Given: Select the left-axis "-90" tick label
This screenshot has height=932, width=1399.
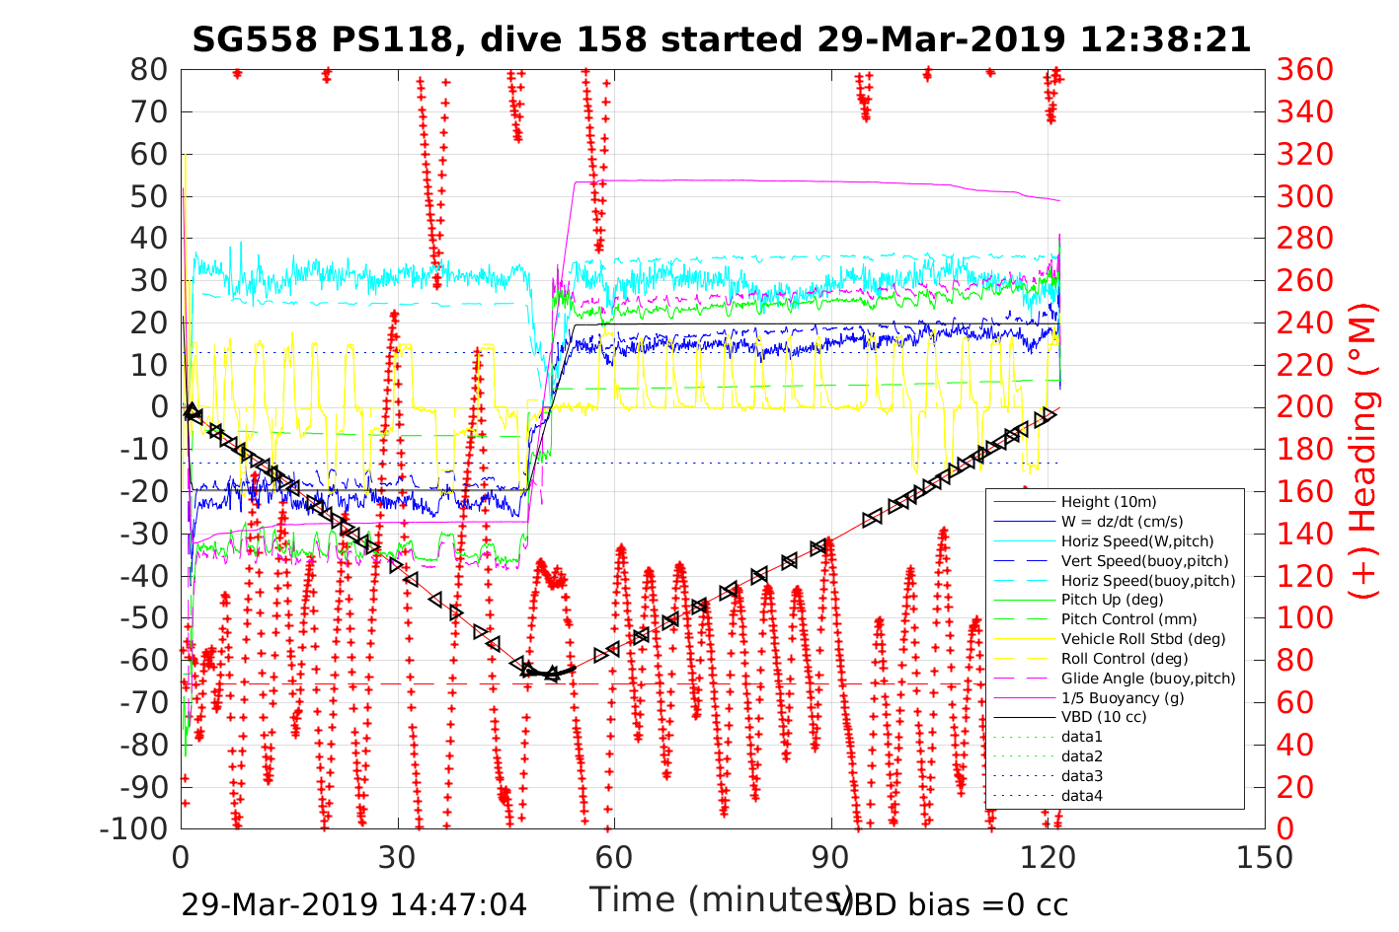Looking at the screenshot, I should (144, 786).
